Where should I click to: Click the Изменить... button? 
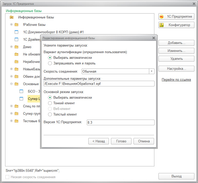(x=176, y=51)
